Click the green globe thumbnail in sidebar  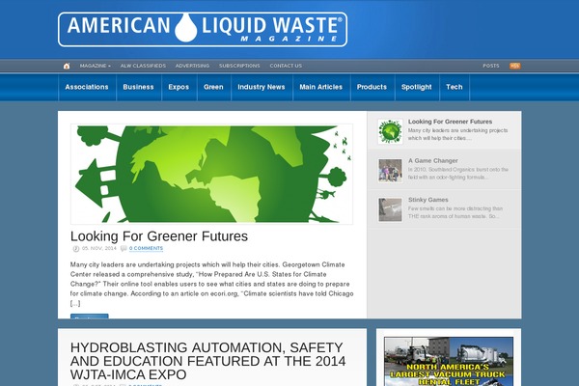(x=390, y=131)
